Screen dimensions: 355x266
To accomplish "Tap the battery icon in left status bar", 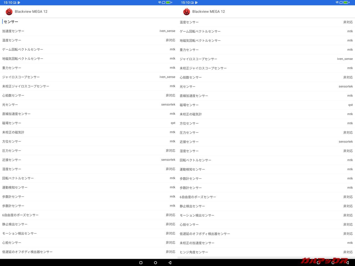I will pos(168,2).
